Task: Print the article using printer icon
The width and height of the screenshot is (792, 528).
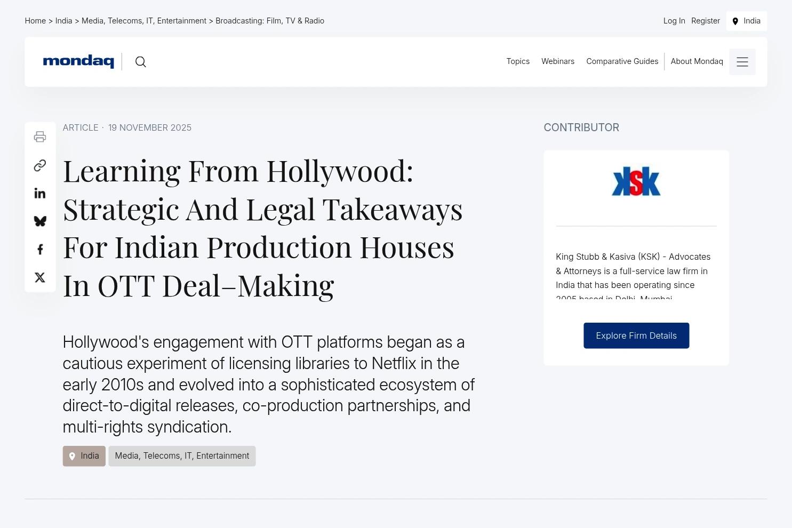Action: [x=40, y=137]
